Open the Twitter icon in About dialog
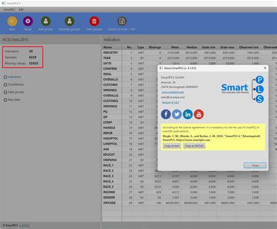This screenshot has width=277, height=229. [176, 114]
